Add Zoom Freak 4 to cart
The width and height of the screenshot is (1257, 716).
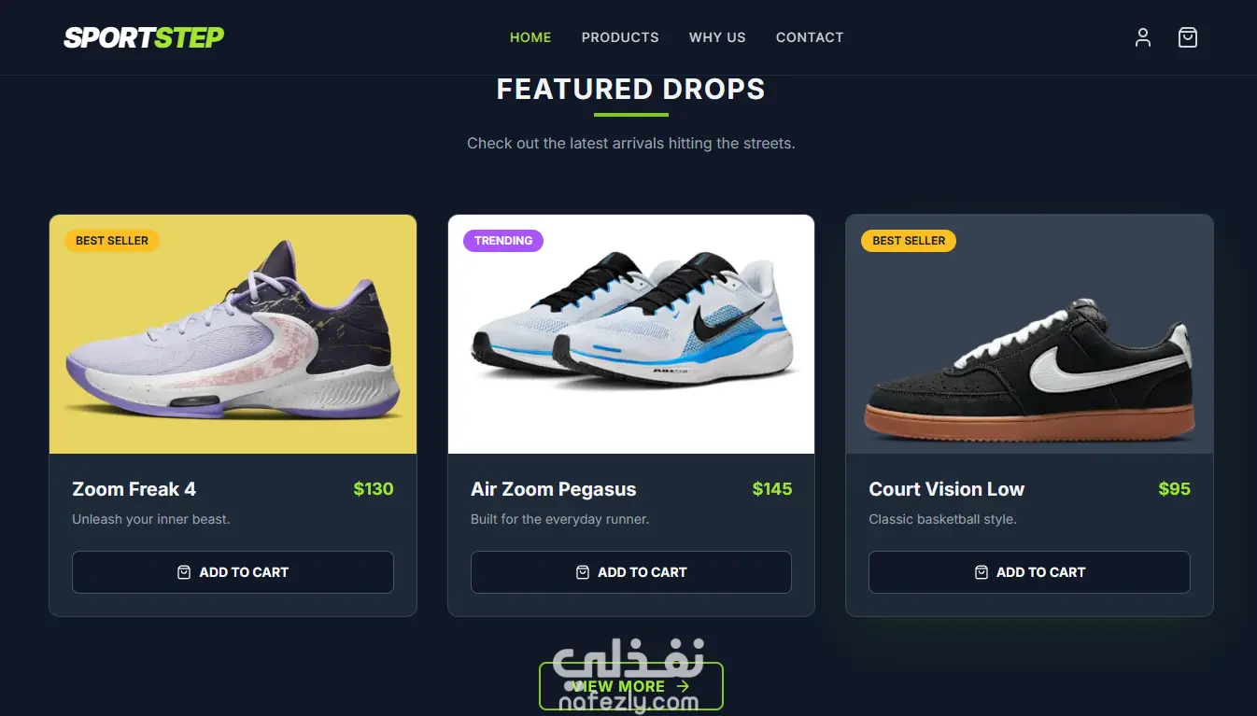point(233,572)
